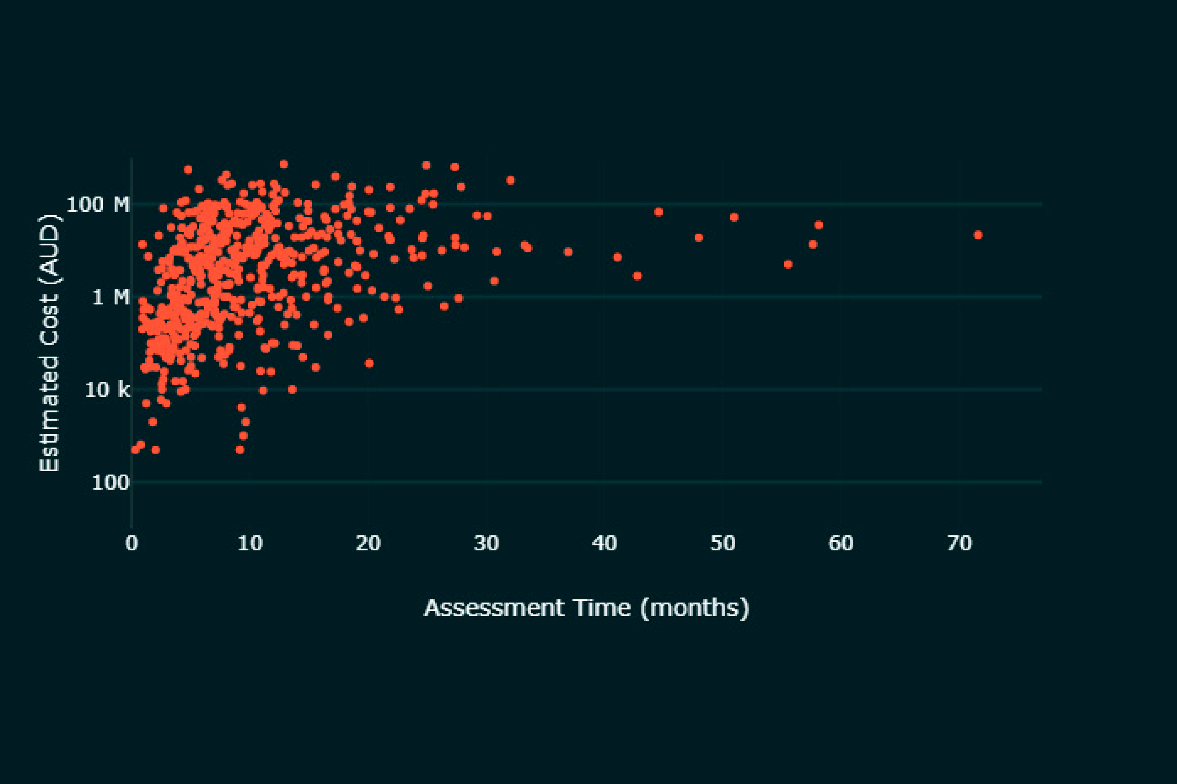
Task: Click the data point at about 44.5 months
Action: (x=659, y=212)
